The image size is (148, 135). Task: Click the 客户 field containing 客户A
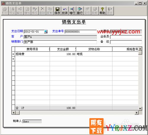tap(60, 37)
